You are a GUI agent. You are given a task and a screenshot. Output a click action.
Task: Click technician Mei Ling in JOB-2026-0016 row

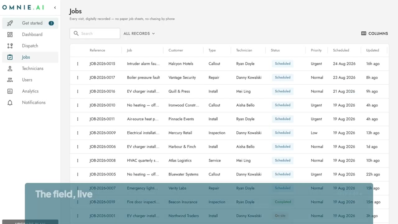point(243,91)
